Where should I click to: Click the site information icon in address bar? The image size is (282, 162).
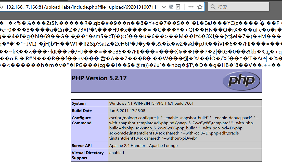(1, 7)
